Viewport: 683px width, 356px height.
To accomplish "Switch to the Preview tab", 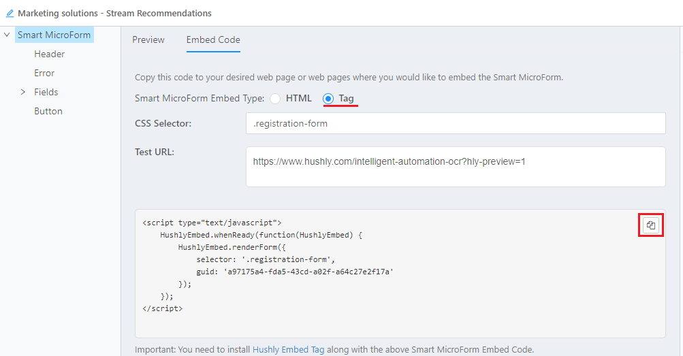I will coord(148,39).
